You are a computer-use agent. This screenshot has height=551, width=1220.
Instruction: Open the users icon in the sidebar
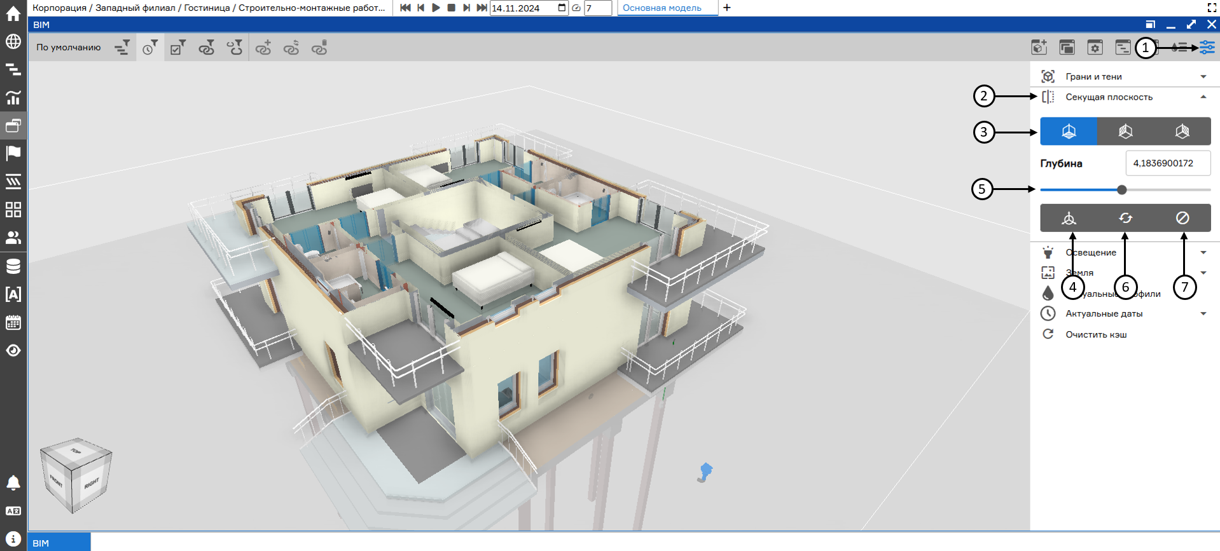click(13, 237)
